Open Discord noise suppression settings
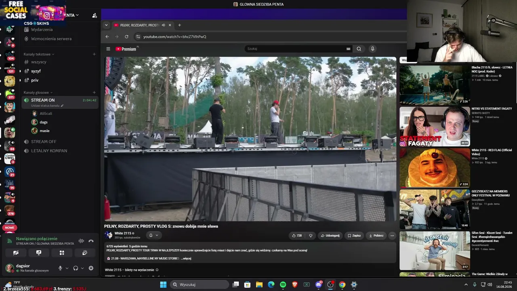 pos(81,241)
